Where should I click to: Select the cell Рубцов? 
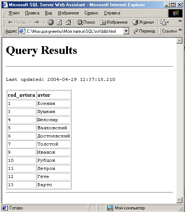(x=54, y=160)
